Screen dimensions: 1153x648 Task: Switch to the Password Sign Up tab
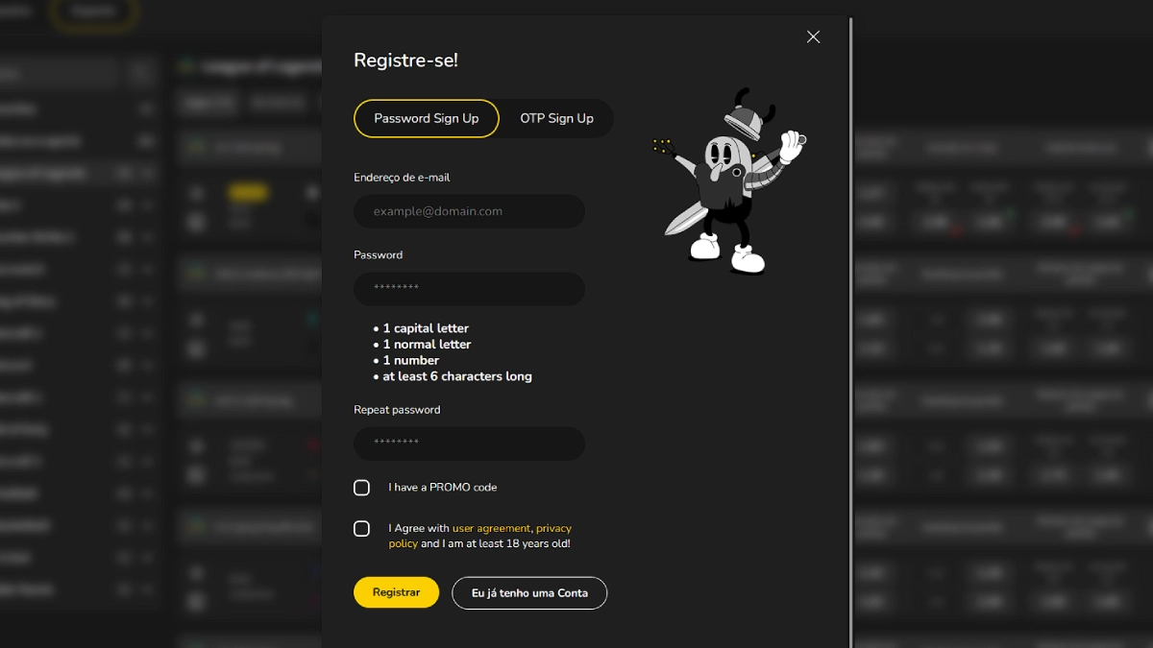click(x=427, y=118)
